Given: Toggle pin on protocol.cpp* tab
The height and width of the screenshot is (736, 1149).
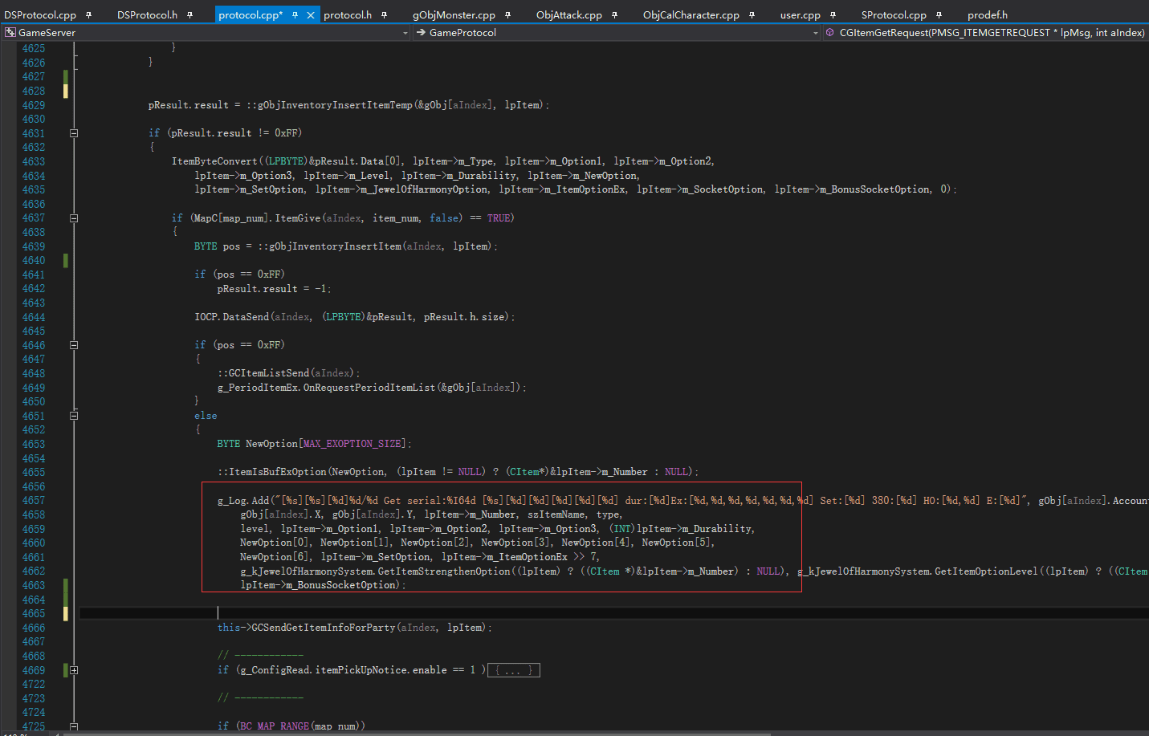Looking at the screenshot, I should click(295, 14).
